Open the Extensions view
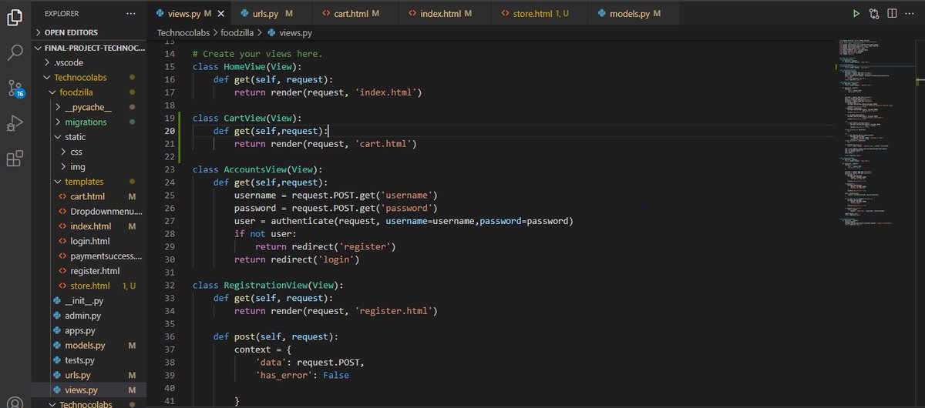The image size is (925, 408). pos(15,159)
